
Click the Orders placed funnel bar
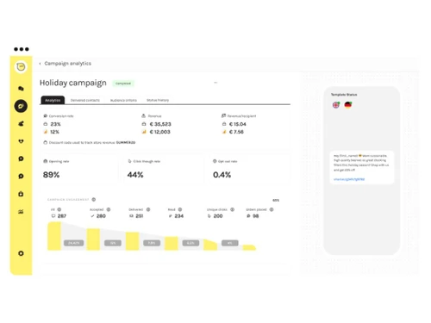coord(249,247)
